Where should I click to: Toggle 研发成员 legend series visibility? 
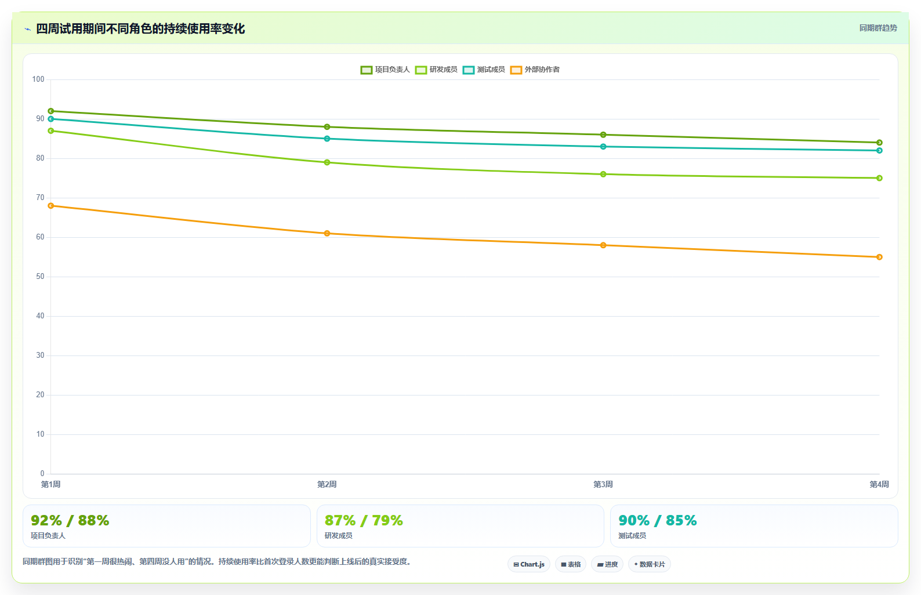pyautogui.click(x=436, y=70)
